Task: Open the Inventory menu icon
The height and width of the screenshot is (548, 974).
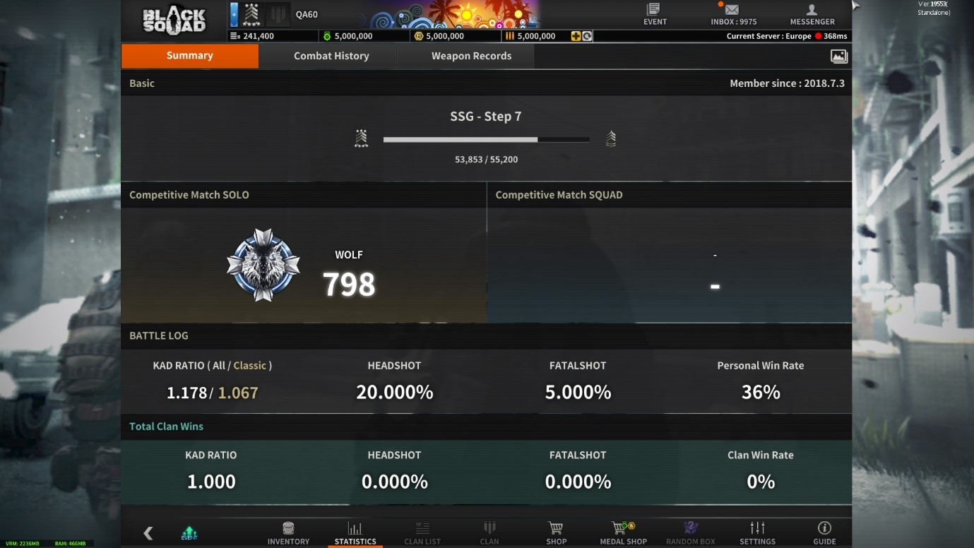Action: pyautogui.click(x=288, y=528)
